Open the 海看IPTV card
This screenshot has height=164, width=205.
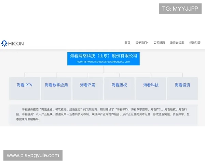click(x=25, y=88)
